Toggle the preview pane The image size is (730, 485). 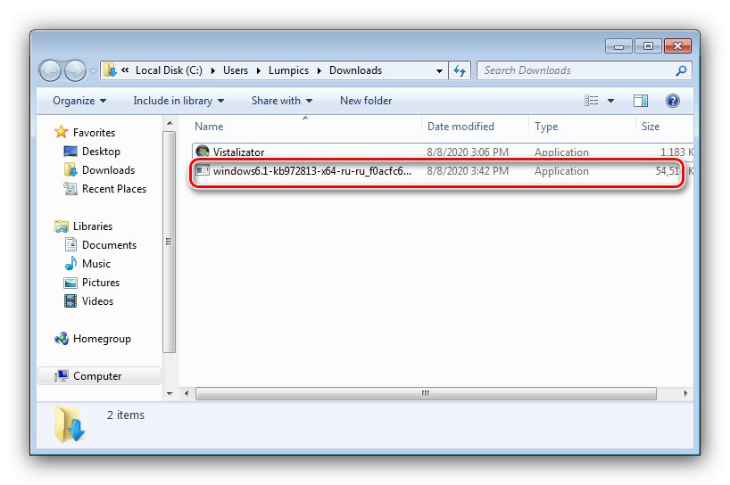pos(641,101)
